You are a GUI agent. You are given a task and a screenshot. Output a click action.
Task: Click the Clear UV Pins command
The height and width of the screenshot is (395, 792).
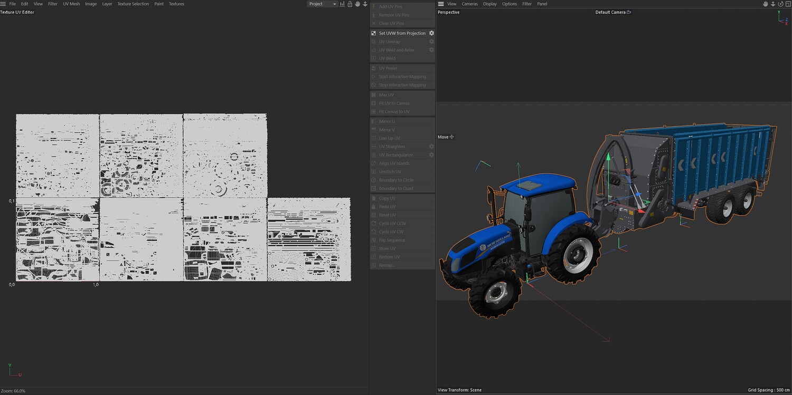[x=402, y=24]
